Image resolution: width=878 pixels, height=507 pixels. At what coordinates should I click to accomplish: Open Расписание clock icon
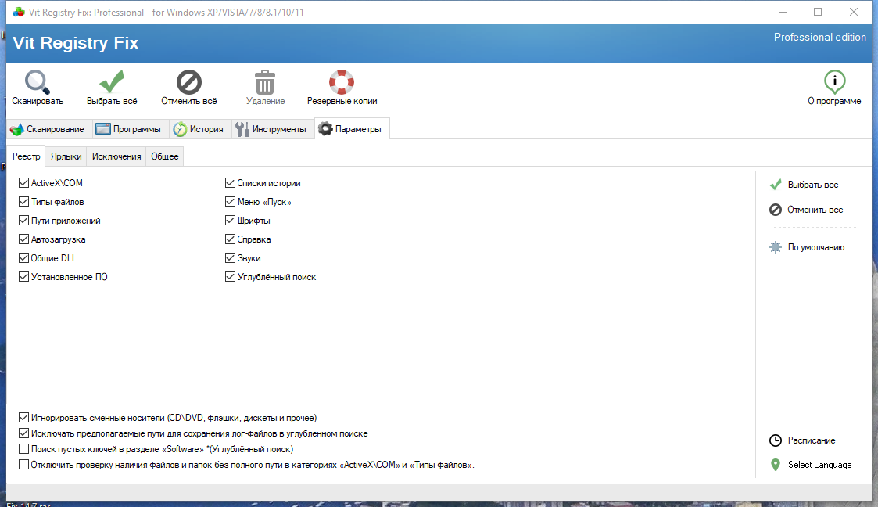[x=776, y=440]
